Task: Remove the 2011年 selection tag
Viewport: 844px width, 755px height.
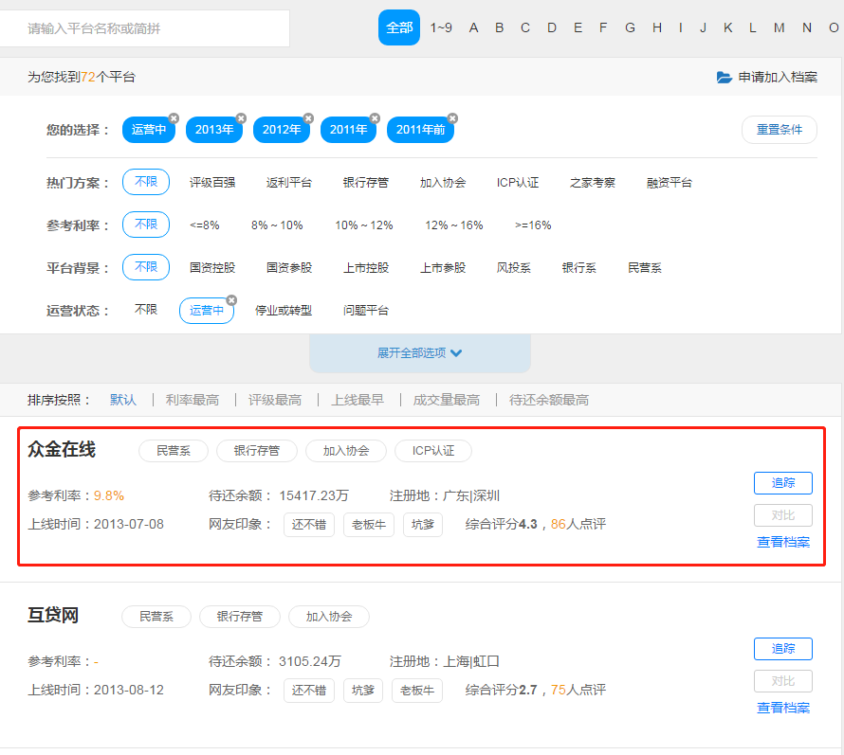Action: pyautogui.click(x=376, y=117)
